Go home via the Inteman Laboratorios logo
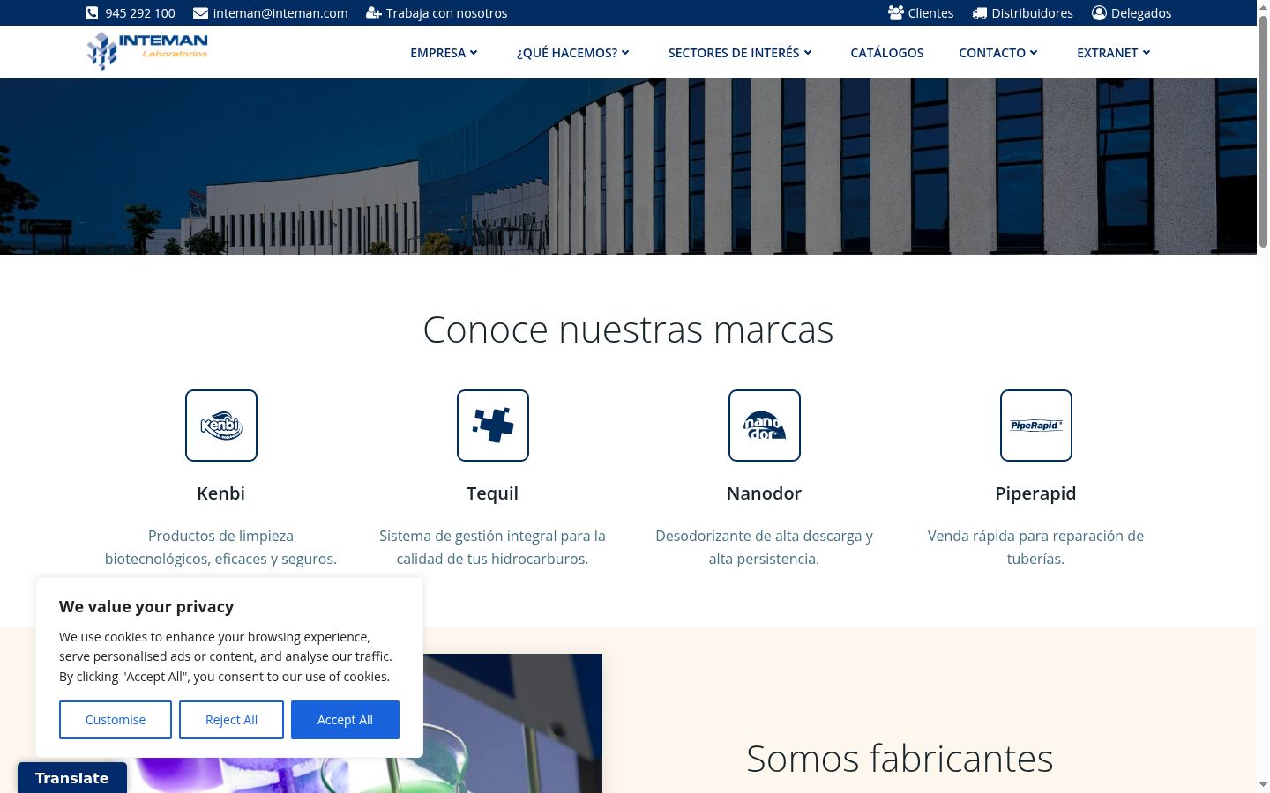Viewport: 1270px width, 793px height. coord(147,52)
